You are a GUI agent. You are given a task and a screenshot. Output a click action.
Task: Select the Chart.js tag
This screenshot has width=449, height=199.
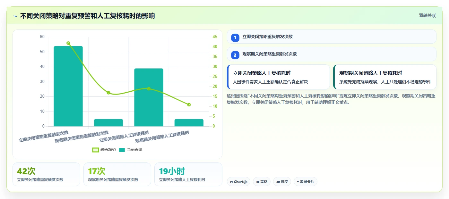click(238, 182)
